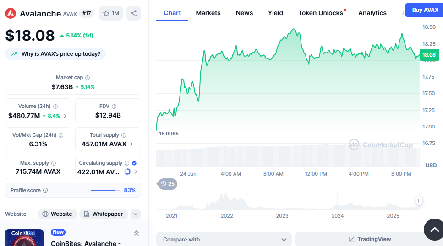Screen dimensions: 443x246
Task: Switch to the Chart tab
Action: [172, 13]
